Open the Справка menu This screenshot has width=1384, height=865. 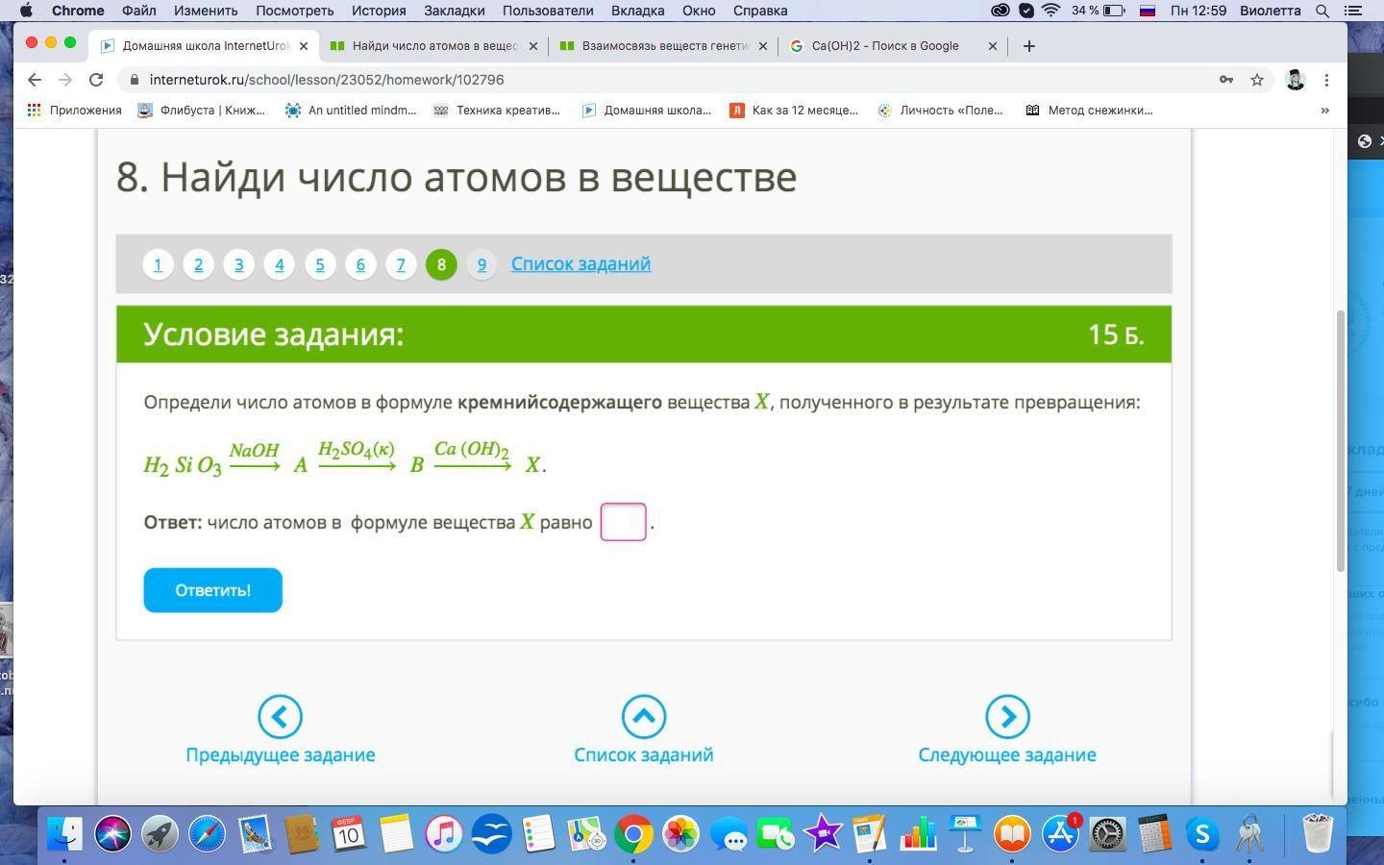click(x=760, y=11)
